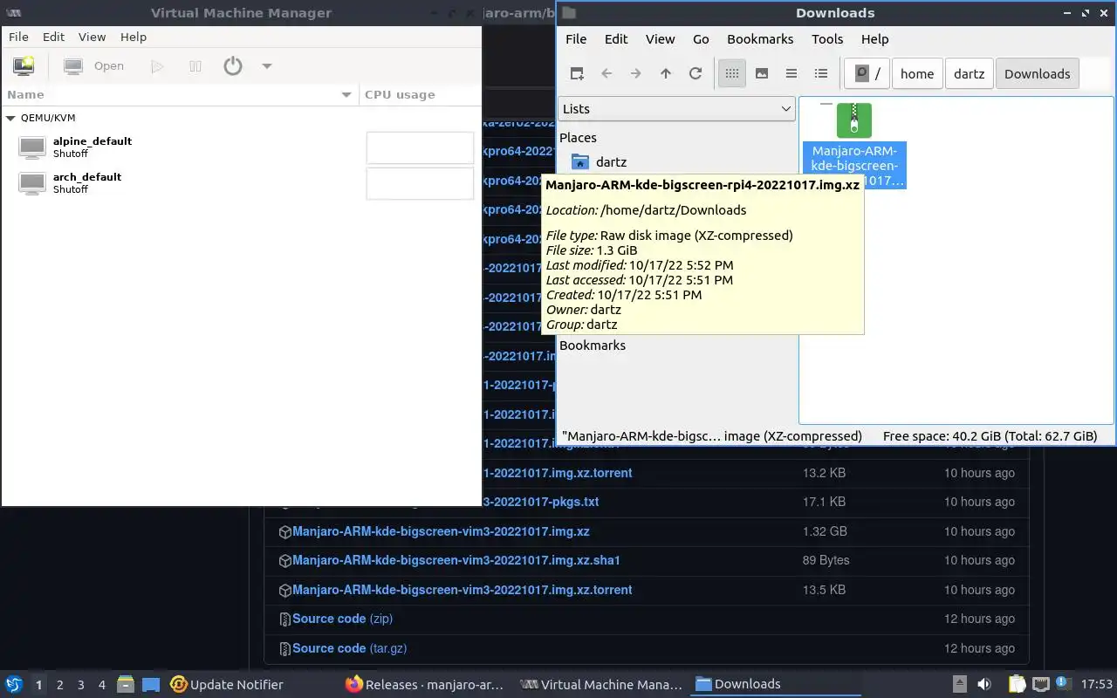Switch to compact list view mode
Image resolution: width=1117 pixels, height=698 pixels.
click(791, 73)
